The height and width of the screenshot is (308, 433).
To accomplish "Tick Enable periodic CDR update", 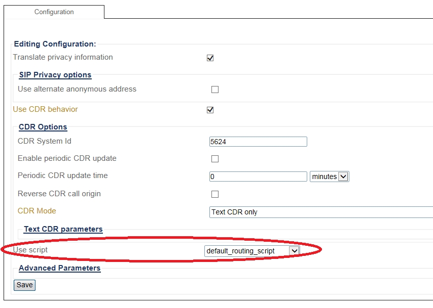I will (x=215, y=159).
